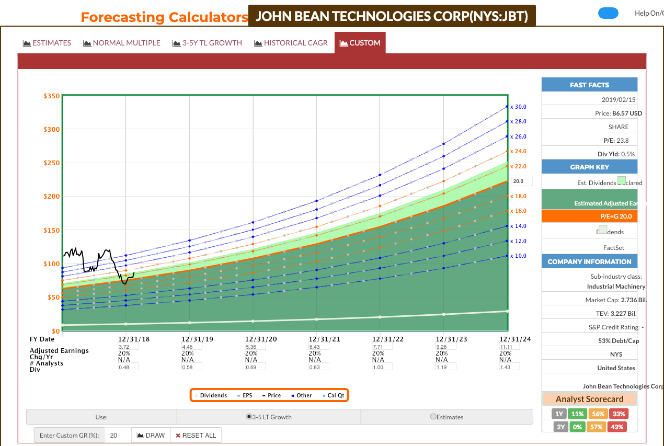Click the blue Other marker in the legend
664x446 pixels.
(293, 395)
